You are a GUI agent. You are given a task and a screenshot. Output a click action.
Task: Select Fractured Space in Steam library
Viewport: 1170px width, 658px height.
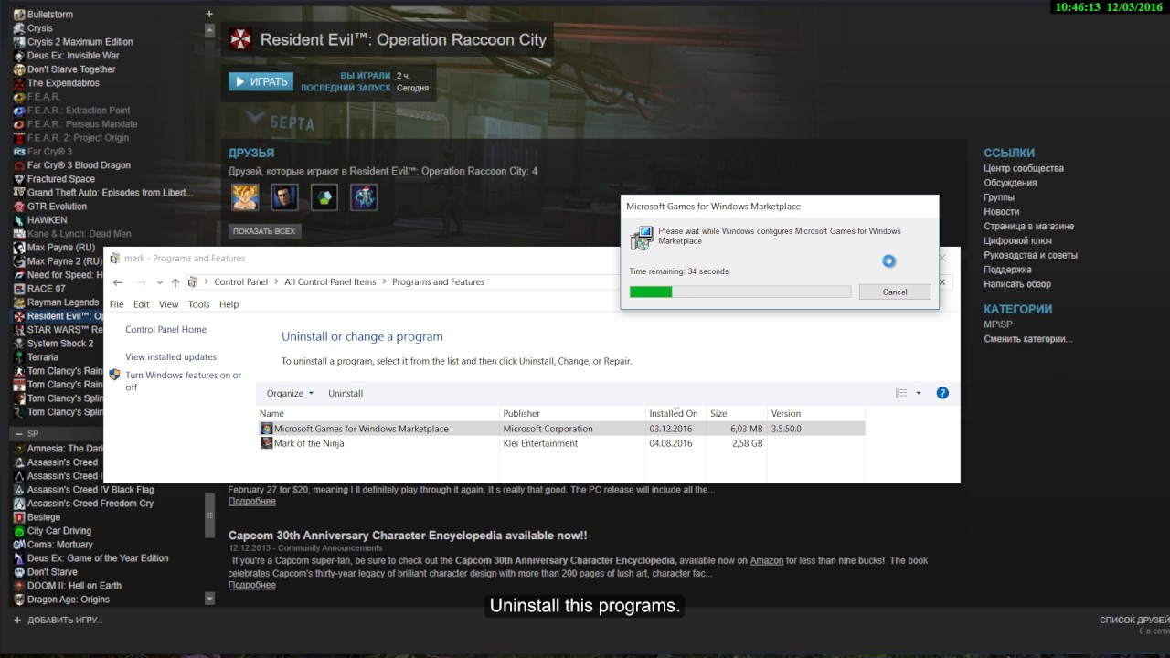[61, 179]
